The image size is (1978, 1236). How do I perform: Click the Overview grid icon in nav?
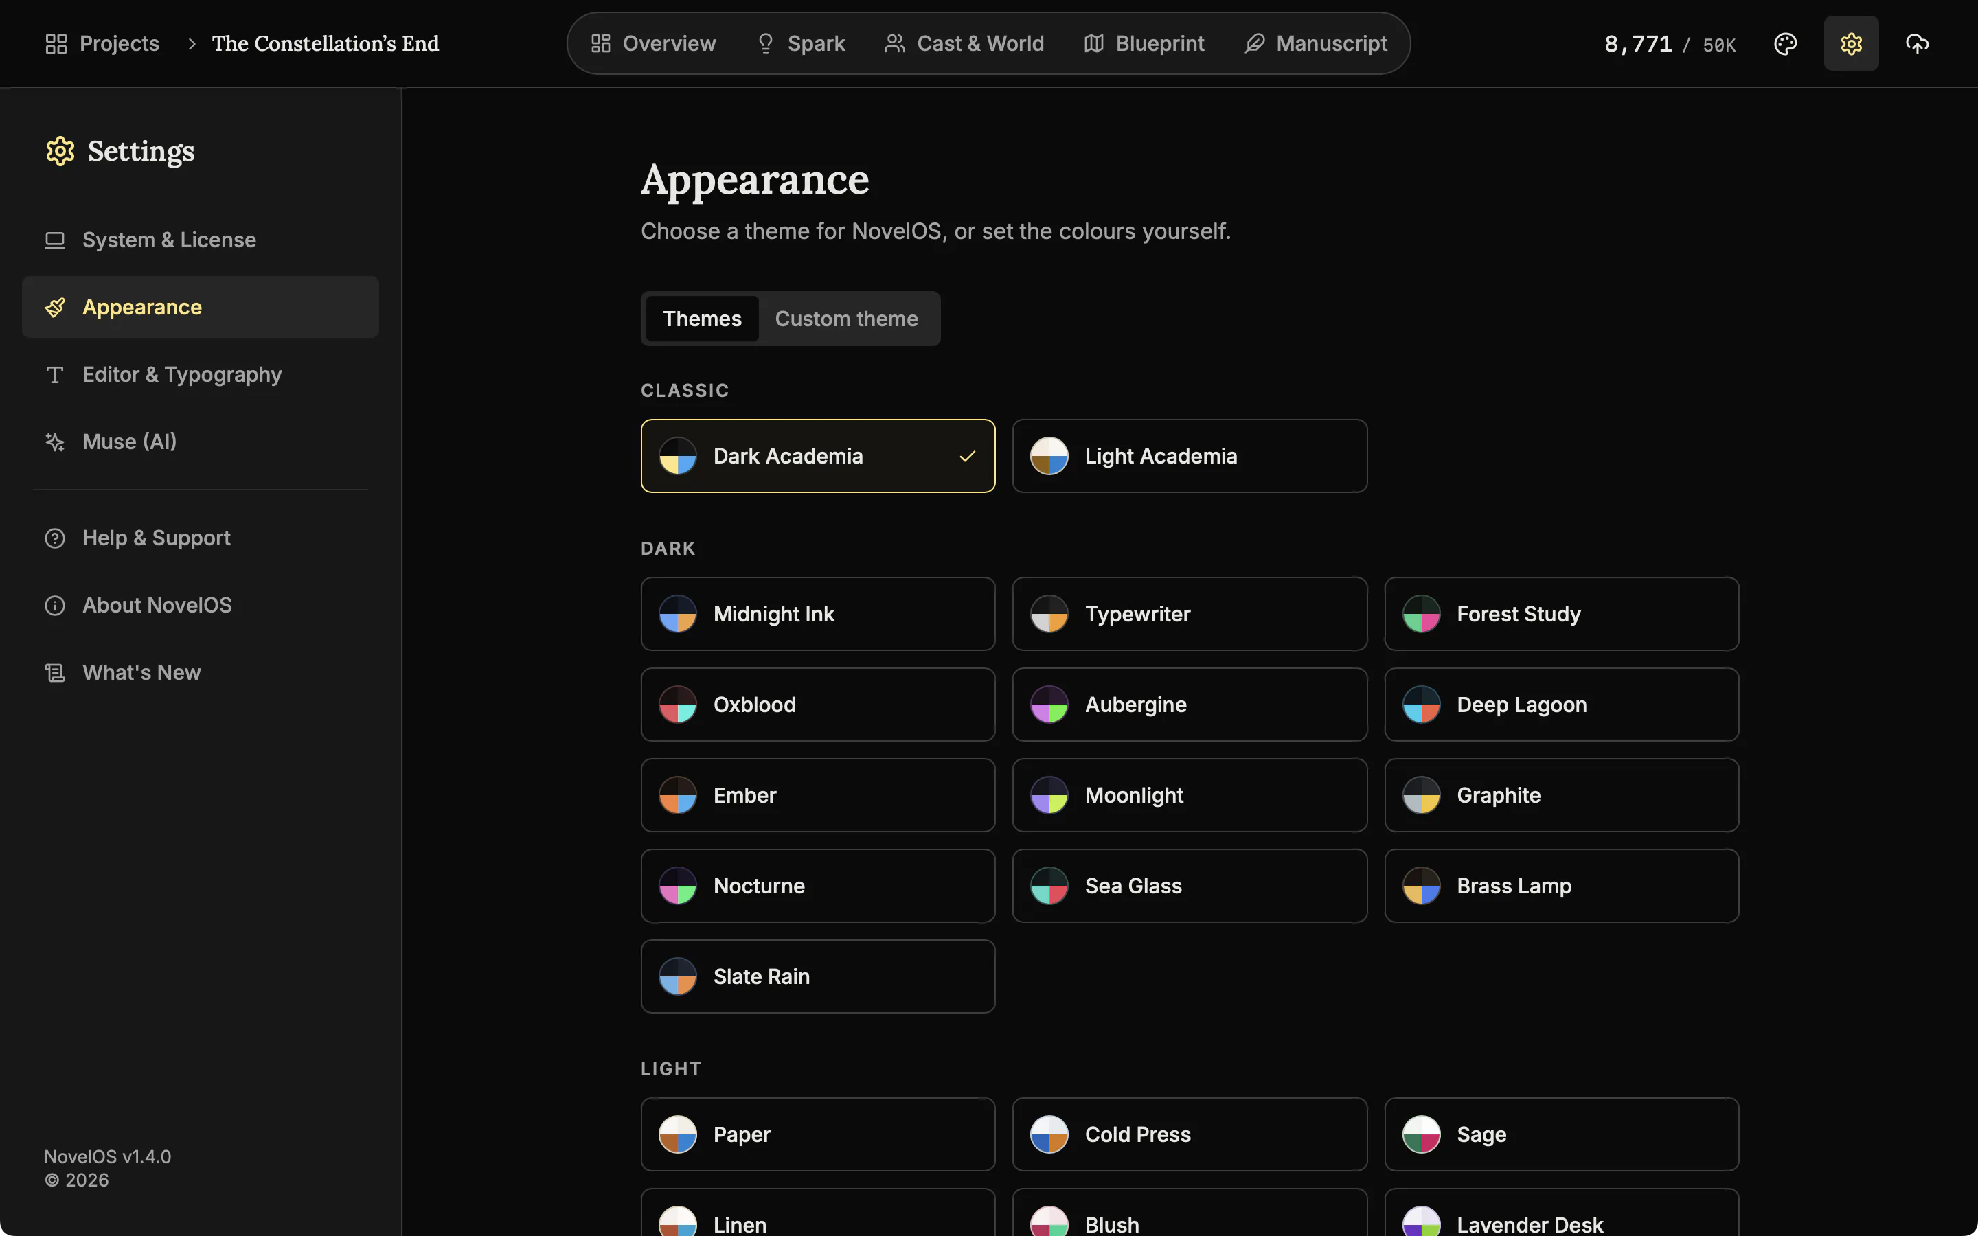pos(601,43)
